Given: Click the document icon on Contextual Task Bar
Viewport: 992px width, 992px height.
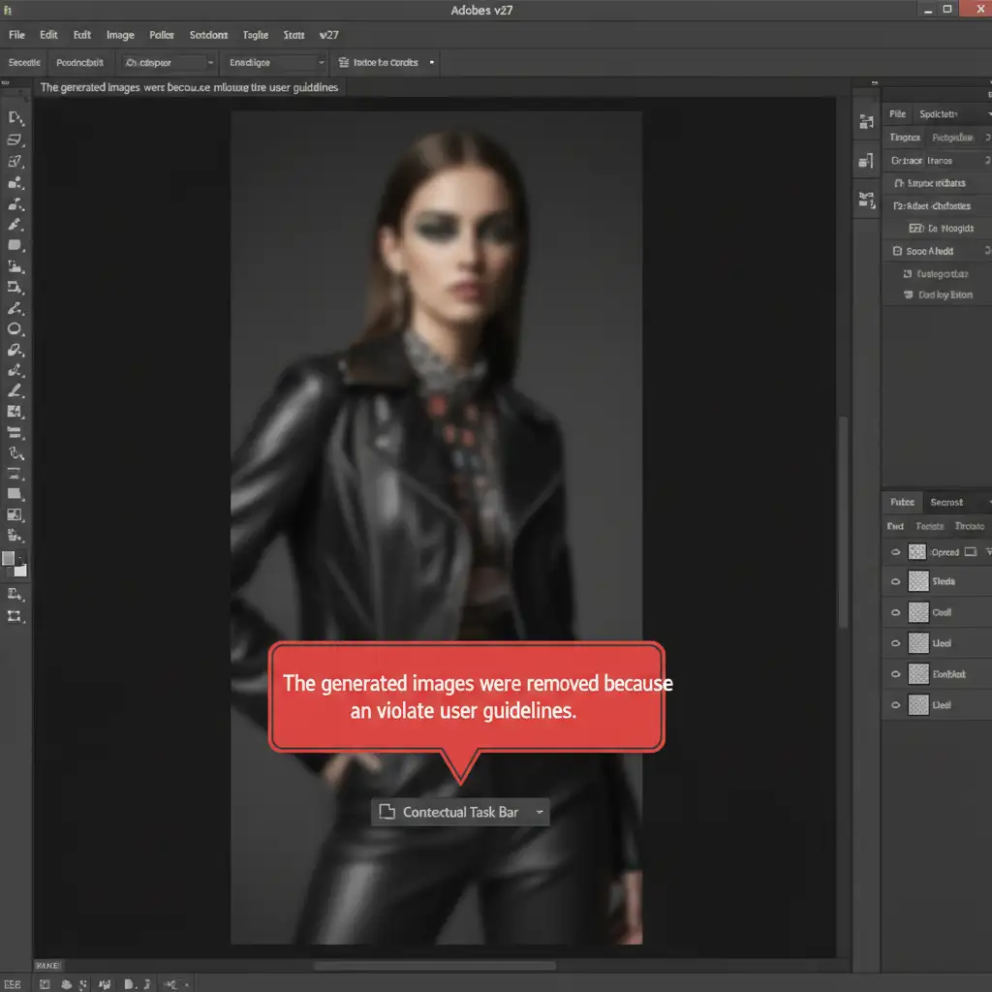Looking at the screenshot, I should pos(387,812).
